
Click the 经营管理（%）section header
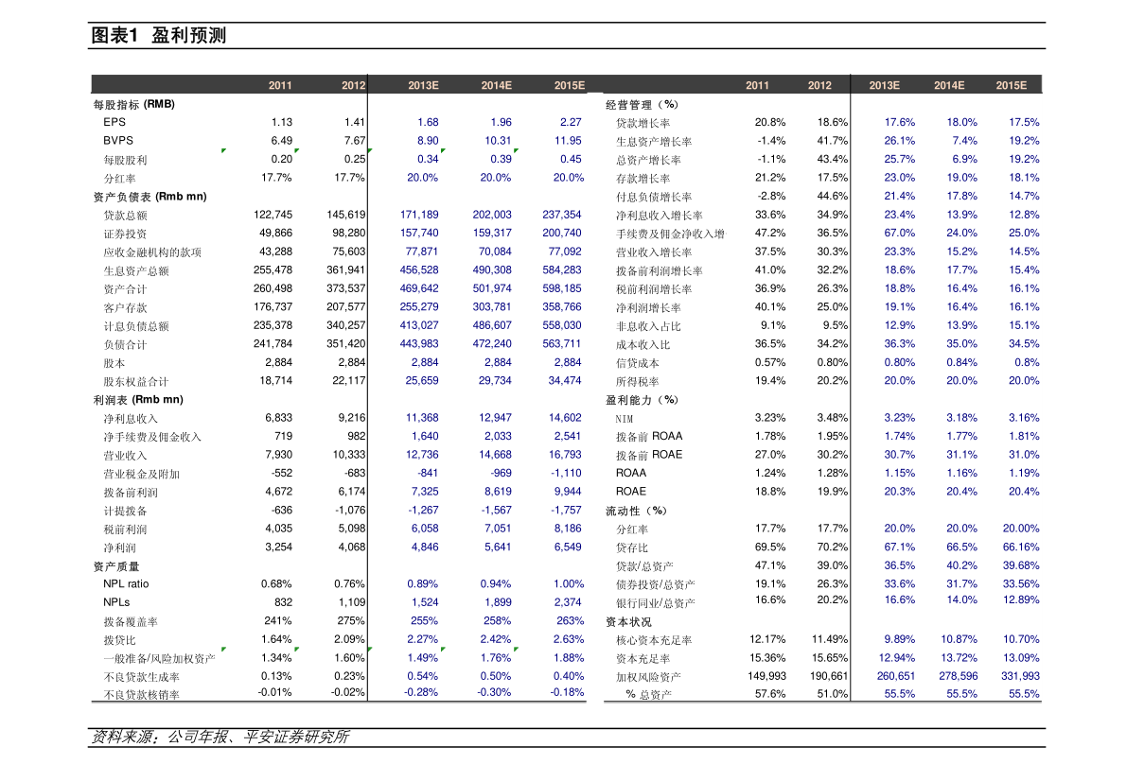[643, 104]
